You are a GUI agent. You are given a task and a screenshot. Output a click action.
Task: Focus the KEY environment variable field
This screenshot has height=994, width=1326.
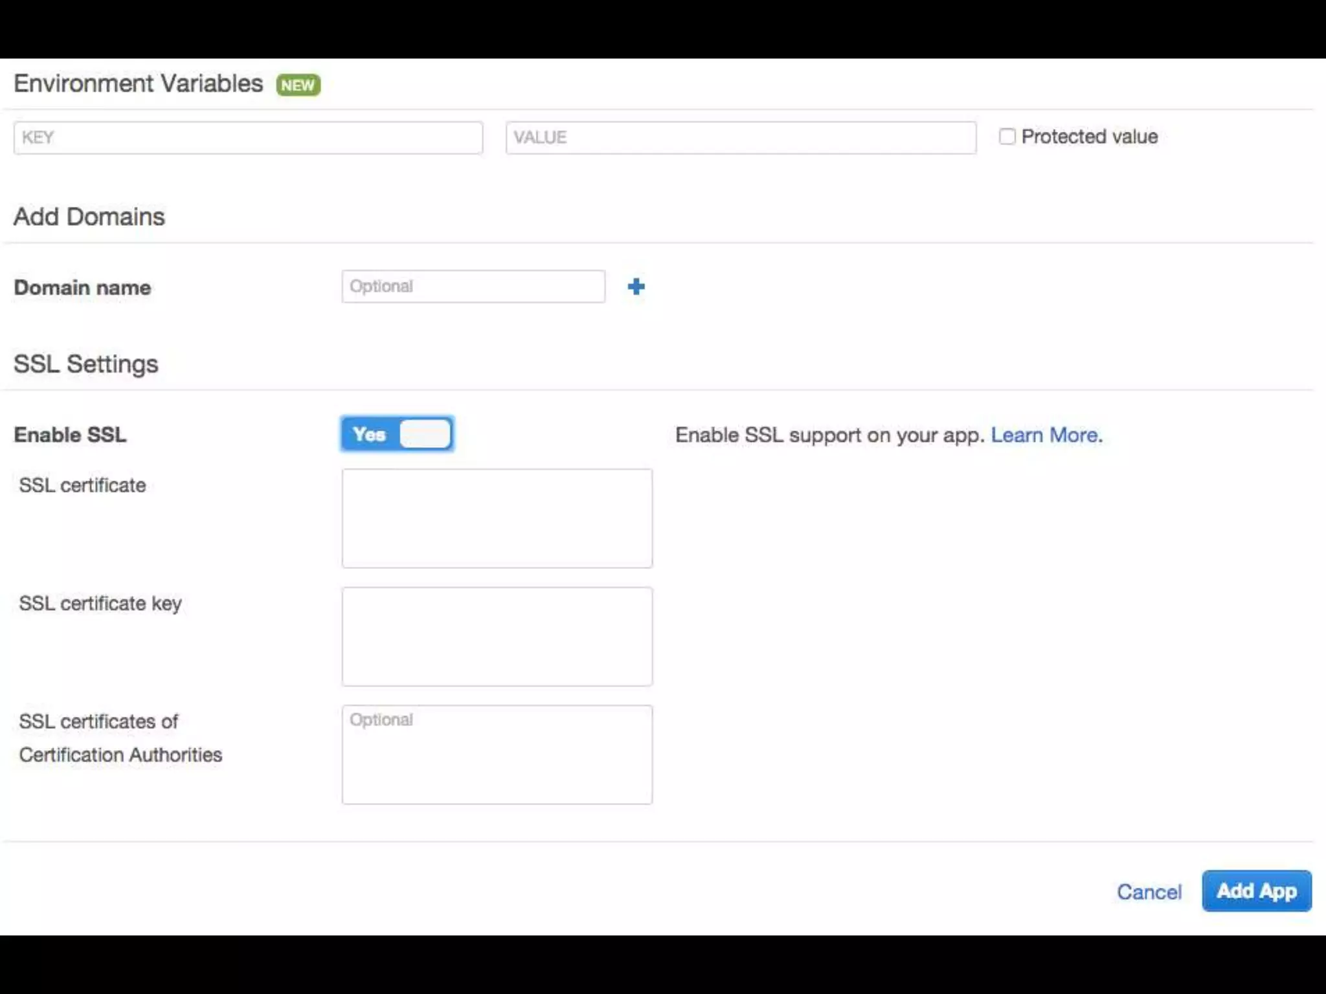(x=248, y=138)
